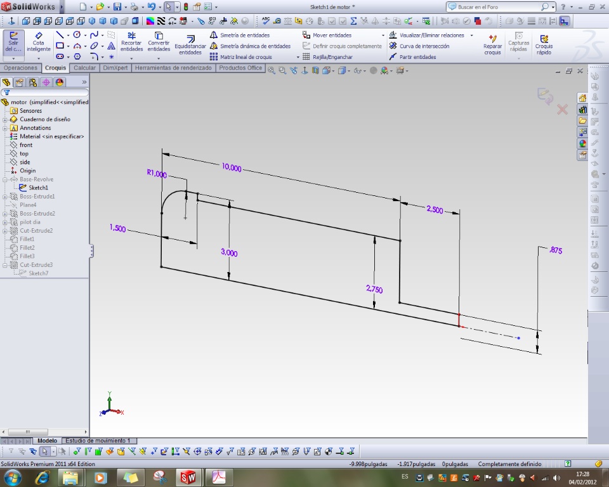Toggle the selection cursor tool in top toolbar
Viewport: 609px width, 487px height.
[168, 7]
